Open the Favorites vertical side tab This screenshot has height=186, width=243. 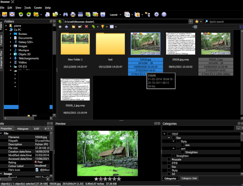pyautogui.click(x=1, y=40)
